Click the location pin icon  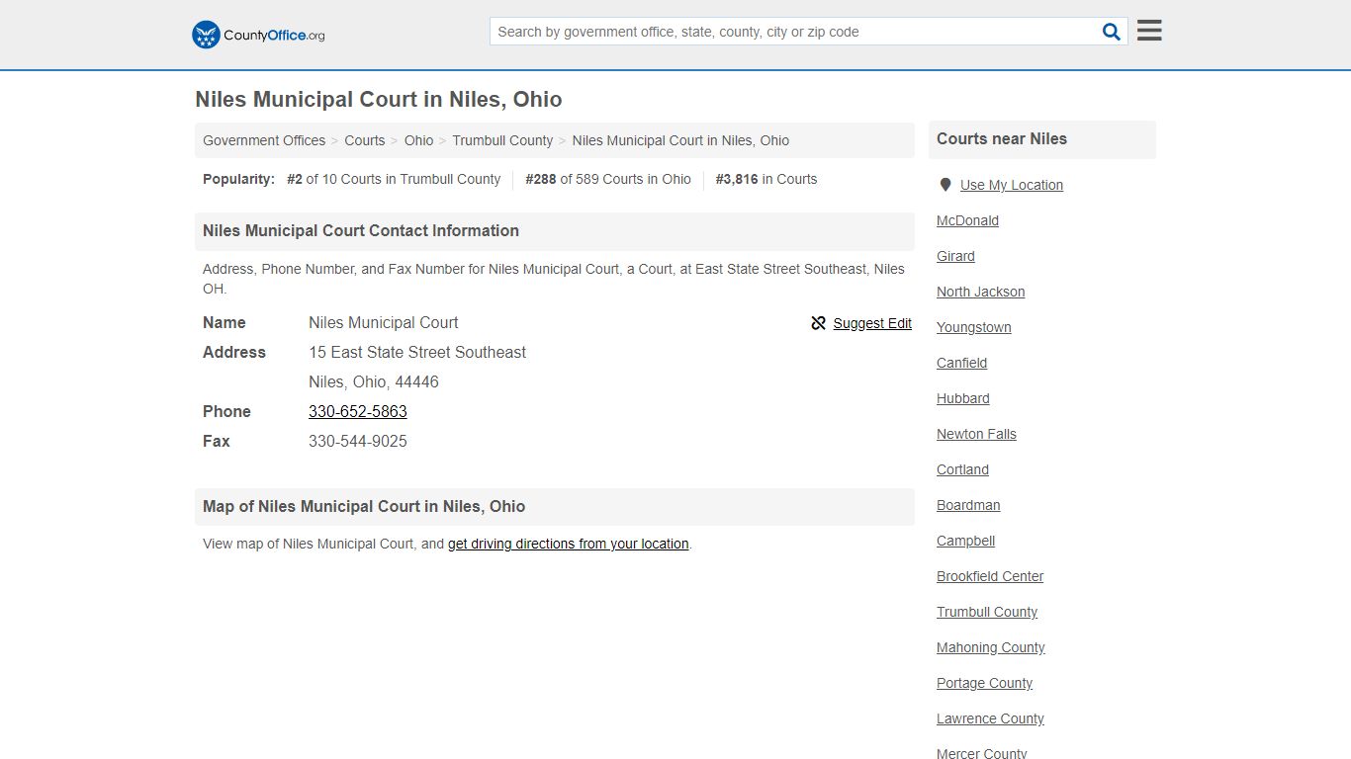tap(946, 185)
